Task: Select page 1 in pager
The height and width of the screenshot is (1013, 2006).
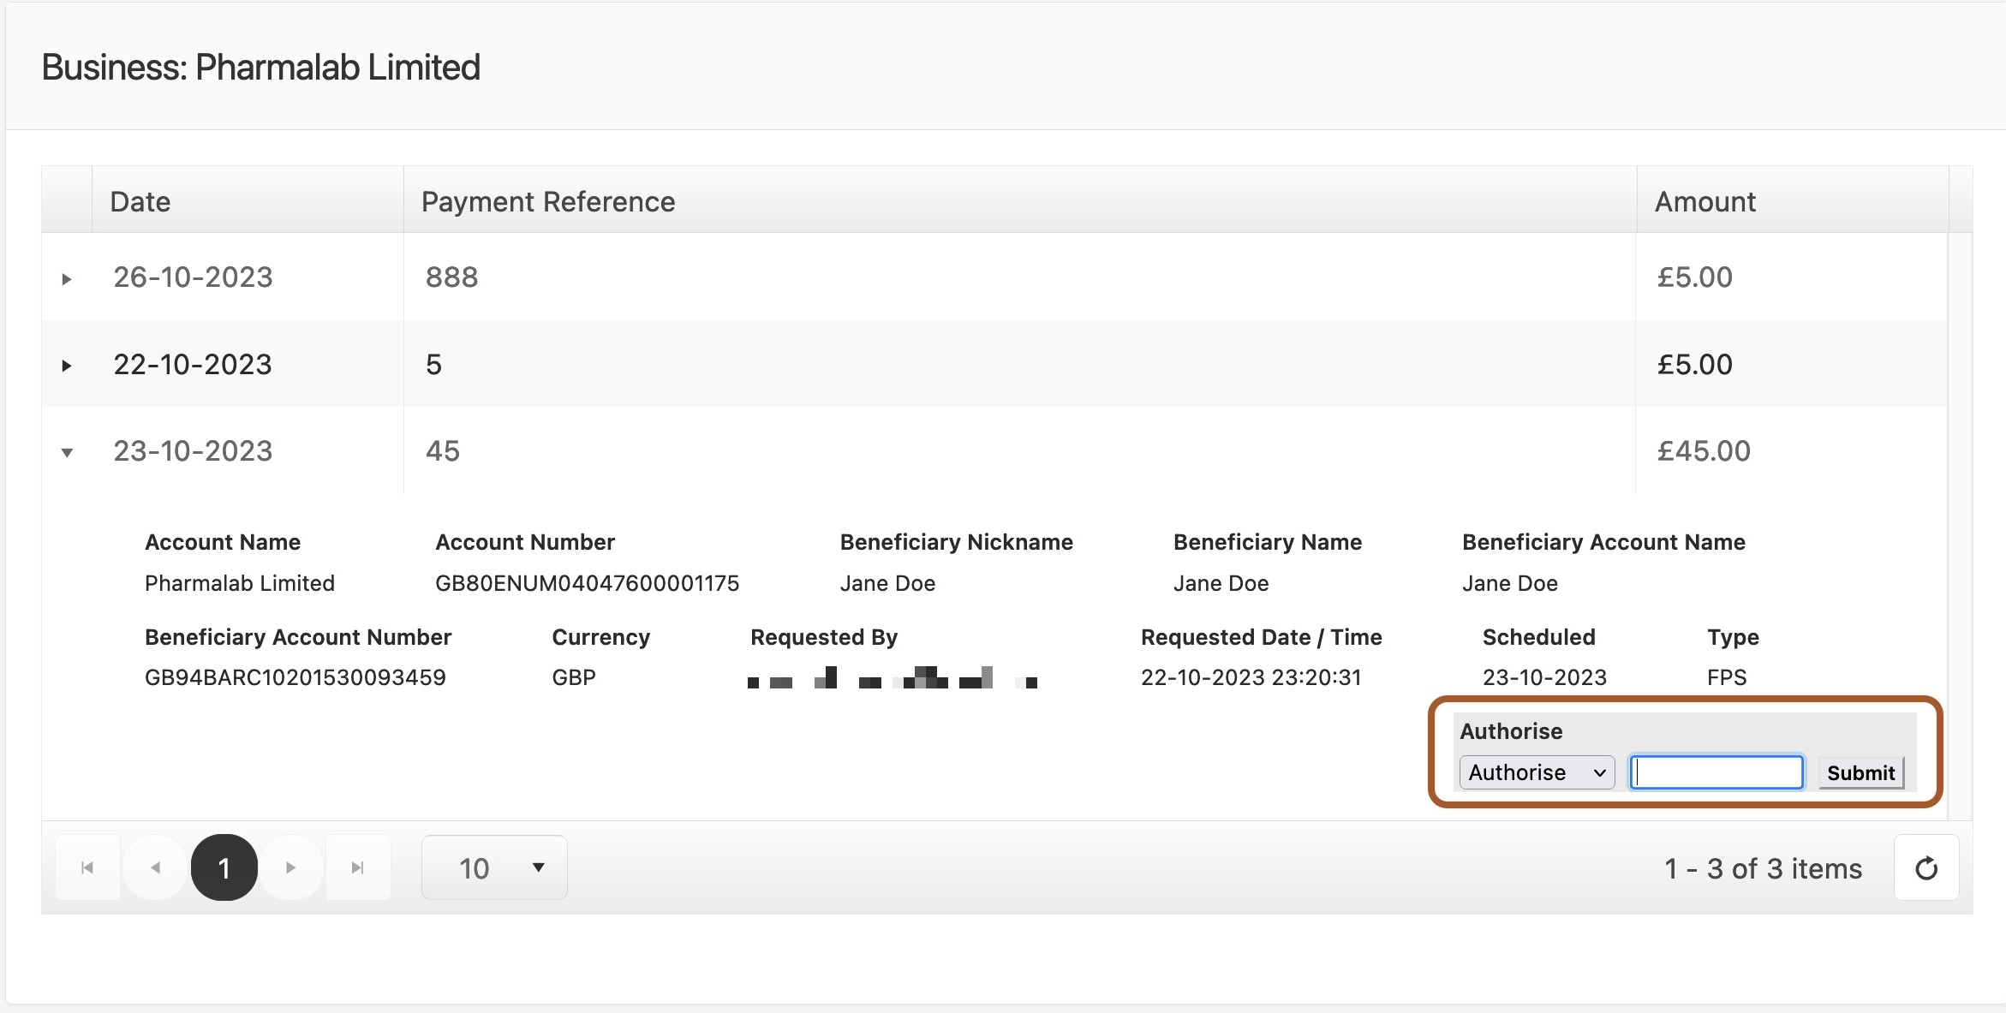Action: tap(224, 867)
